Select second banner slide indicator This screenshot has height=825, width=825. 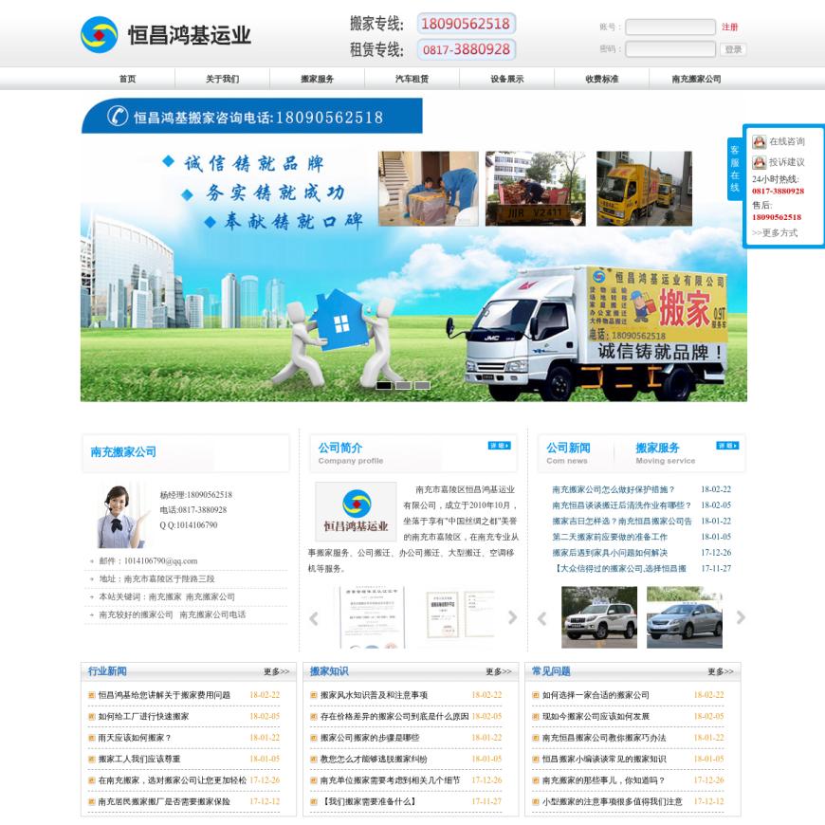(403, 385)
